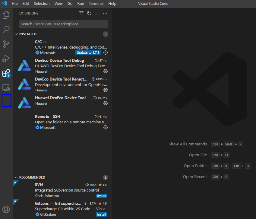This screenshot has width=256, height=219.
Task: Select the Extensions view icon
Action: point(6,73)
